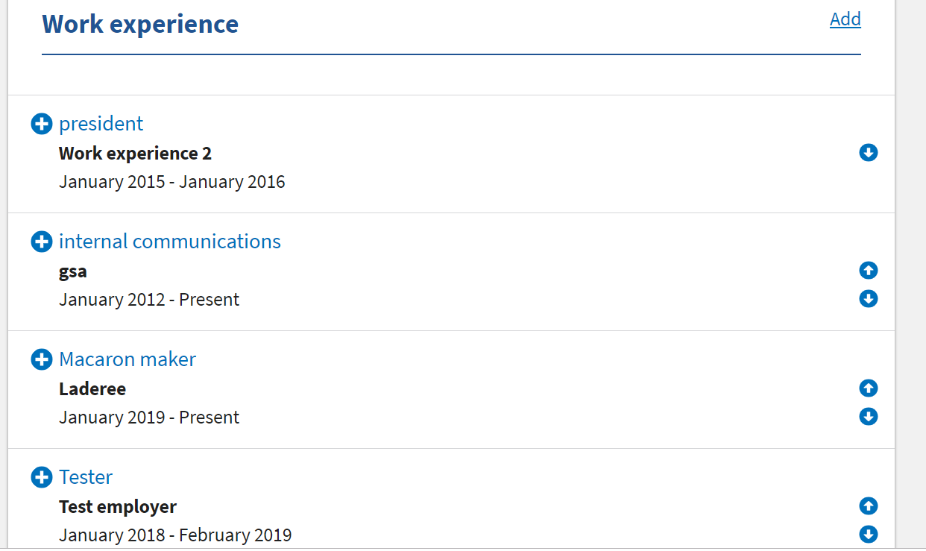Move president entry down
The width and height of the screenshot is (926, 551).
[868, 153]
